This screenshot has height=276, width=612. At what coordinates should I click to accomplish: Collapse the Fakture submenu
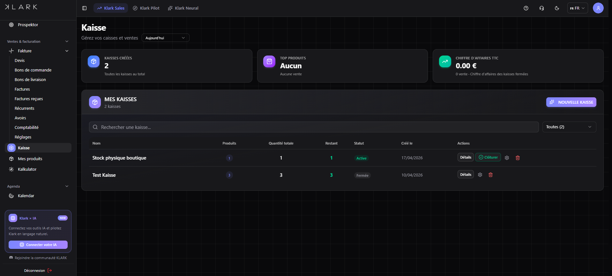(67, 51)
